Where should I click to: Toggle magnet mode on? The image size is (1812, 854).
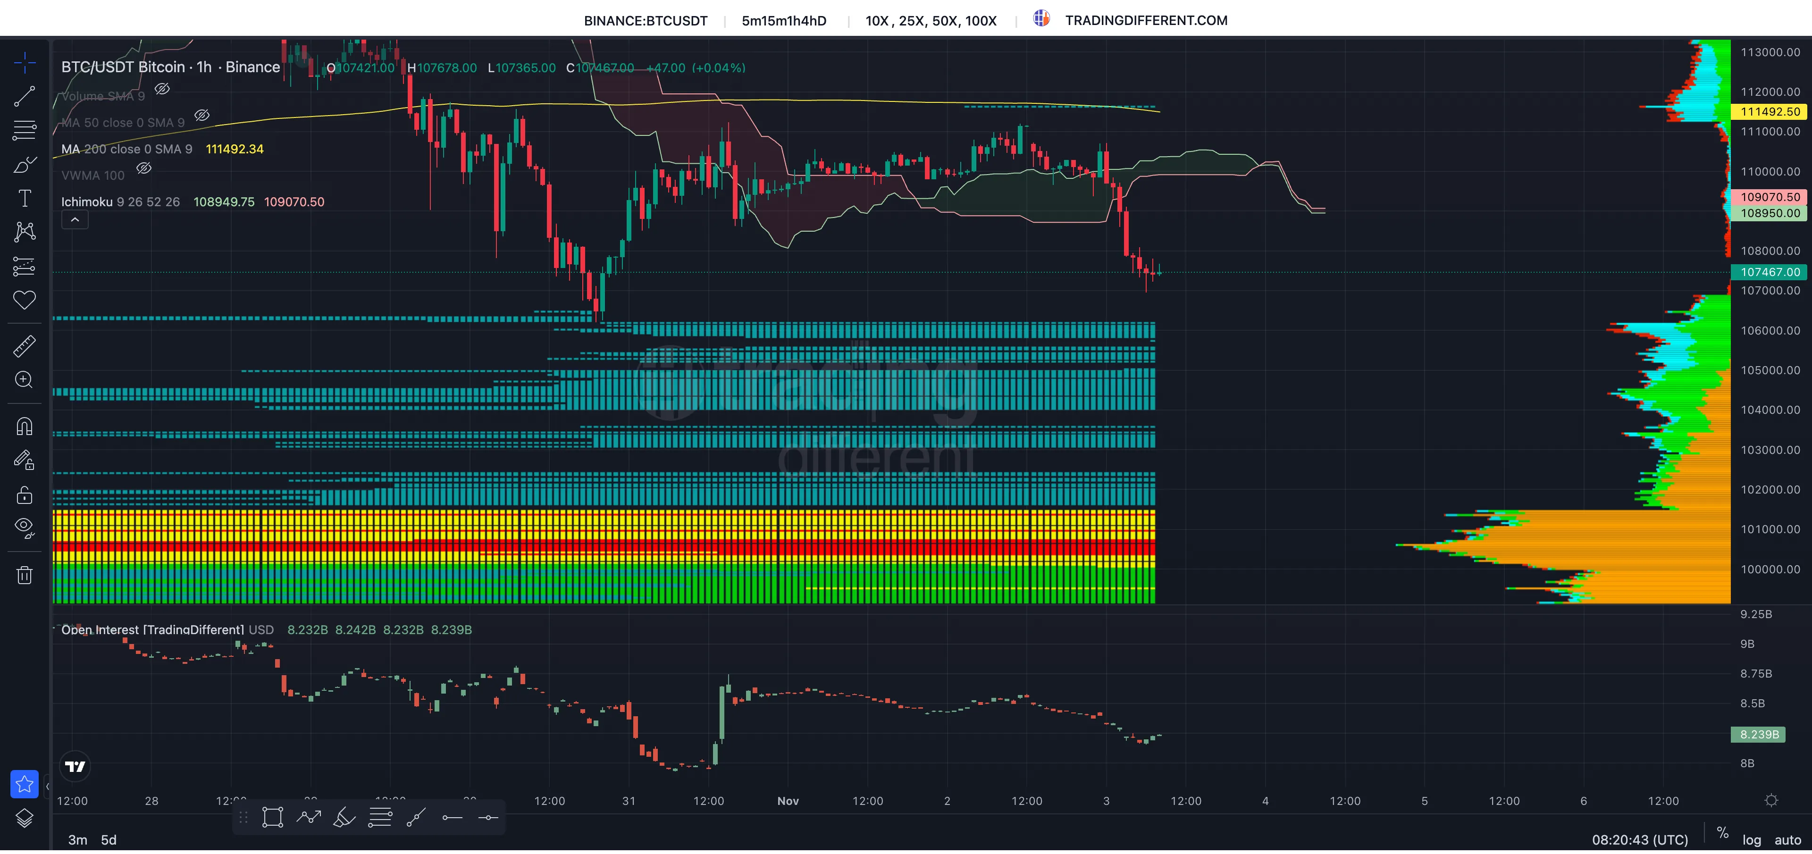pos(25,427)
